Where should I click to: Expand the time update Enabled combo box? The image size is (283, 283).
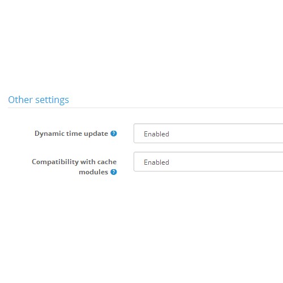click(208, 134)
